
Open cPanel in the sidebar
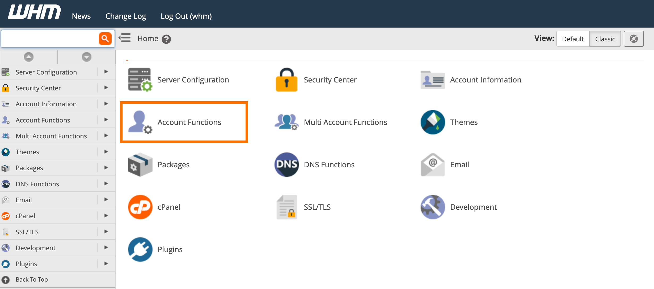click(x=25, y=216)
